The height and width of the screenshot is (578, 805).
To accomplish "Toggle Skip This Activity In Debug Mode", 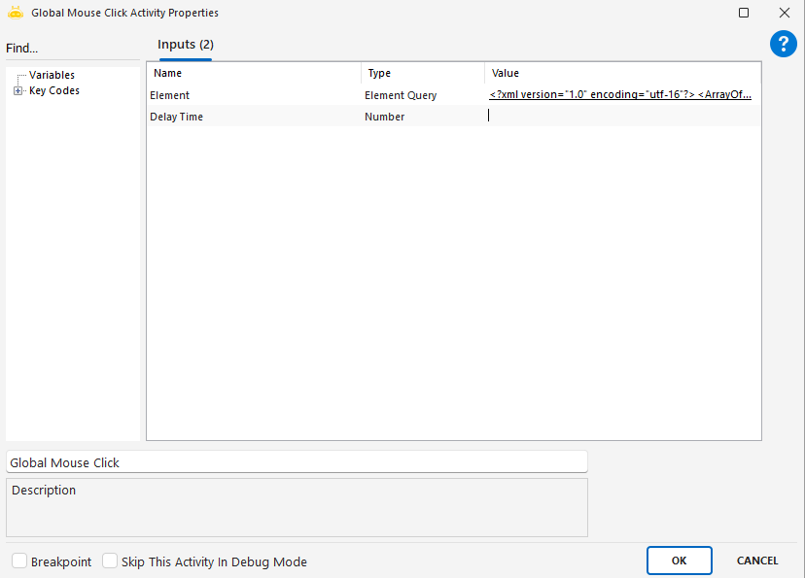I will 110,561.
